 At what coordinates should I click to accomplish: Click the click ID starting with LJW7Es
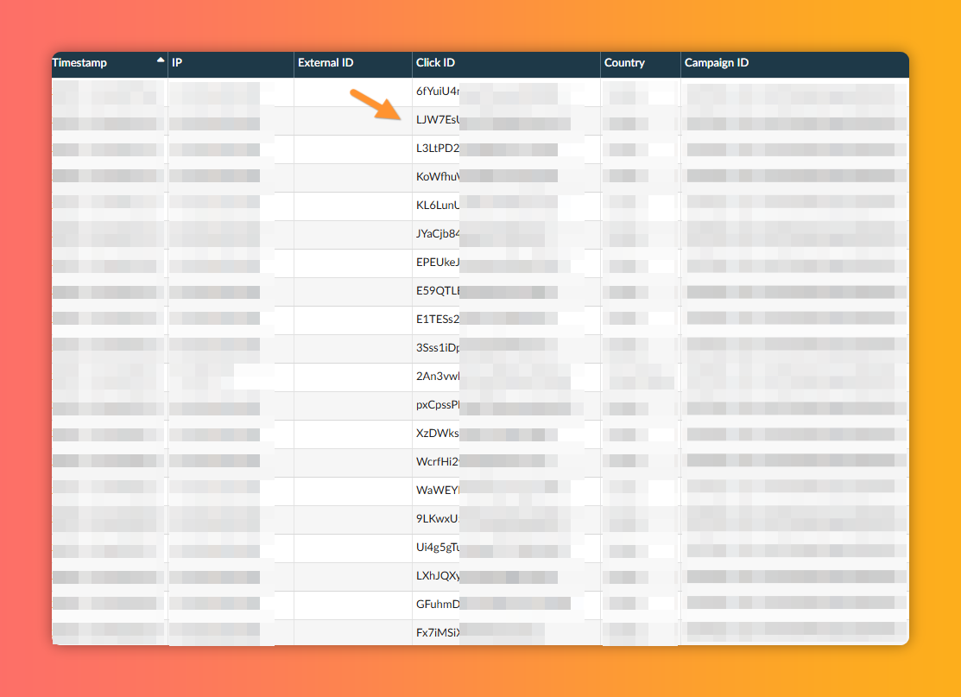(x=438, y=119)
